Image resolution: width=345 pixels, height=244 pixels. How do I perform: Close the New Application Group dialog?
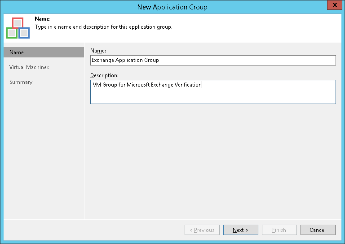[333, 6]
